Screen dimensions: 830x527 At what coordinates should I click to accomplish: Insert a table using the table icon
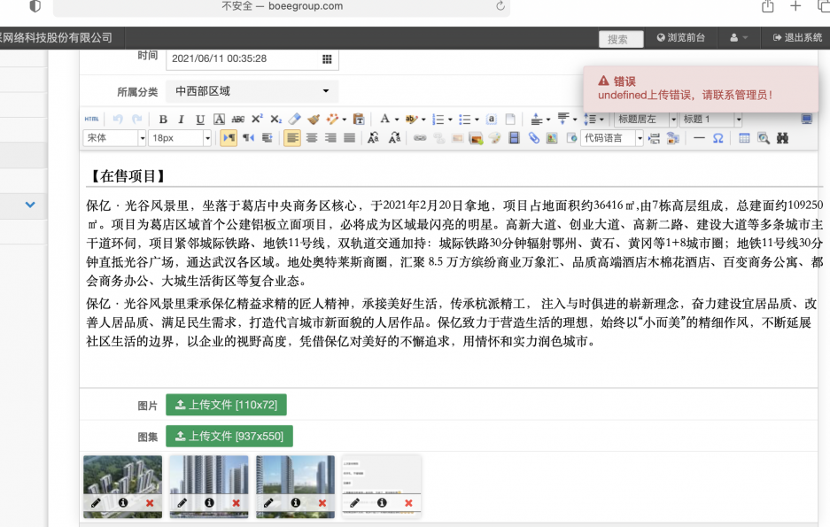744,138
